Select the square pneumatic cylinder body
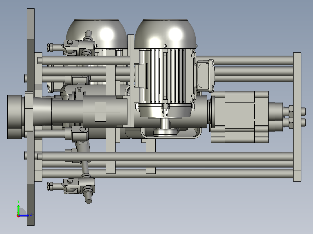313x234 pixels. [x=240, y=117]
